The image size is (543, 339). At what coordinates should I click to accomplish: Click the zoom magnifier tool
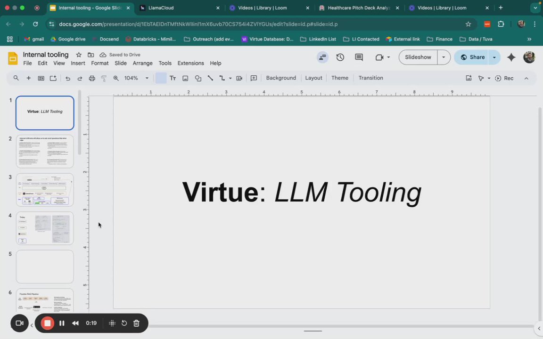click(x=116, y=78)
